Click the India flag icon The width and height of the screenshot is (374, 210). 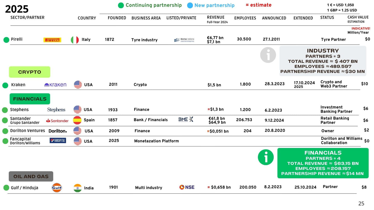coord(78,188)
